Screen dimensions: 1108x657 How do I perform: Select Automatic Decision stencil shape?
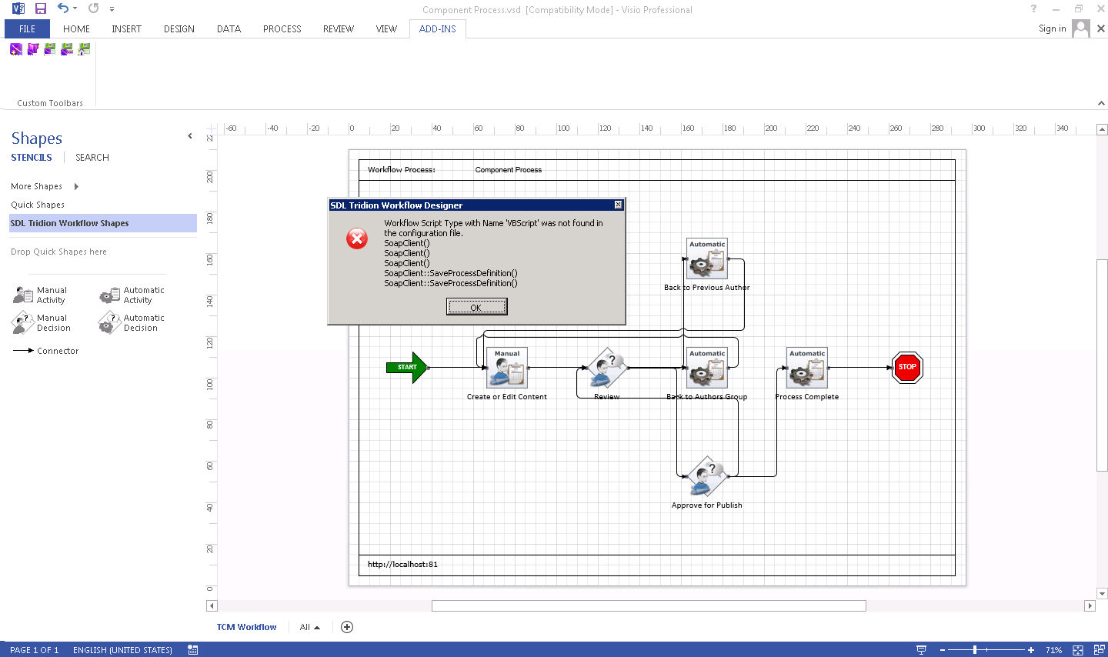click(132, 323)
